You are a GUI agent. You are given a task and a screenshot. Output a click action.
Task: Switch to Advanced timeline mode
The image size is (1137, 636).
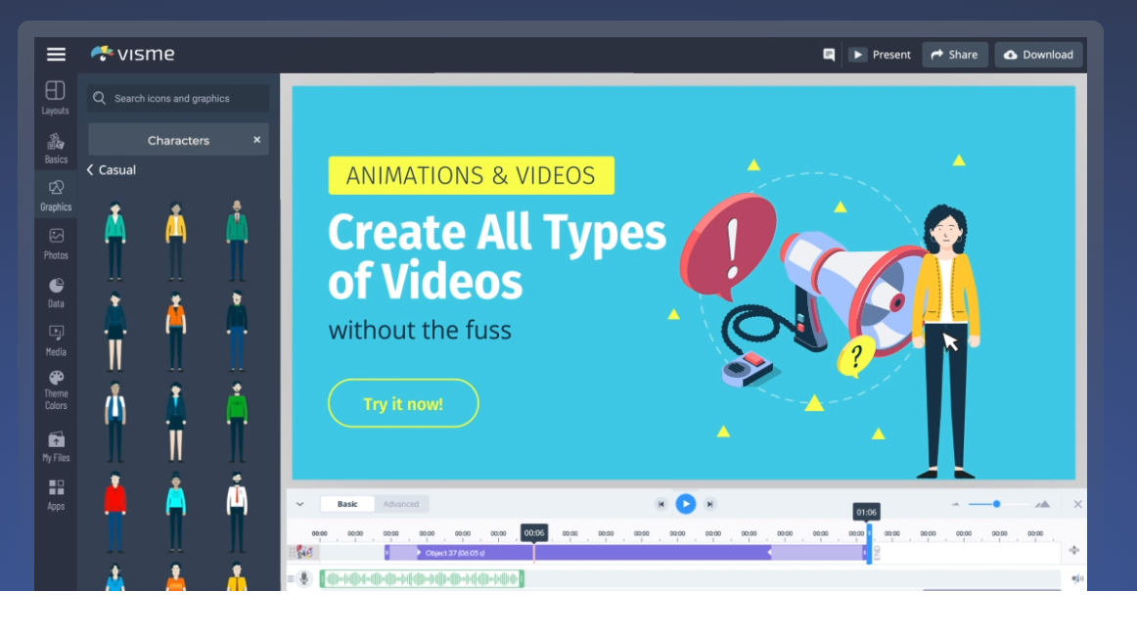tap(401, 504)
